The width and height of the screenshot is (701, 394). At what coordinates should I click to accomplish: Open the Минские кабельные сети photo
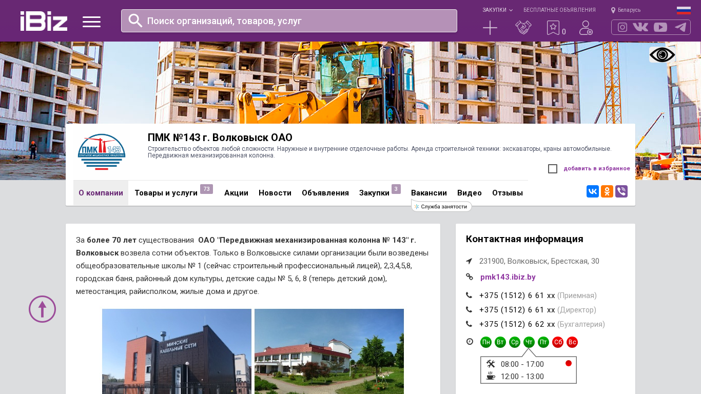click(x=177, y=351)
